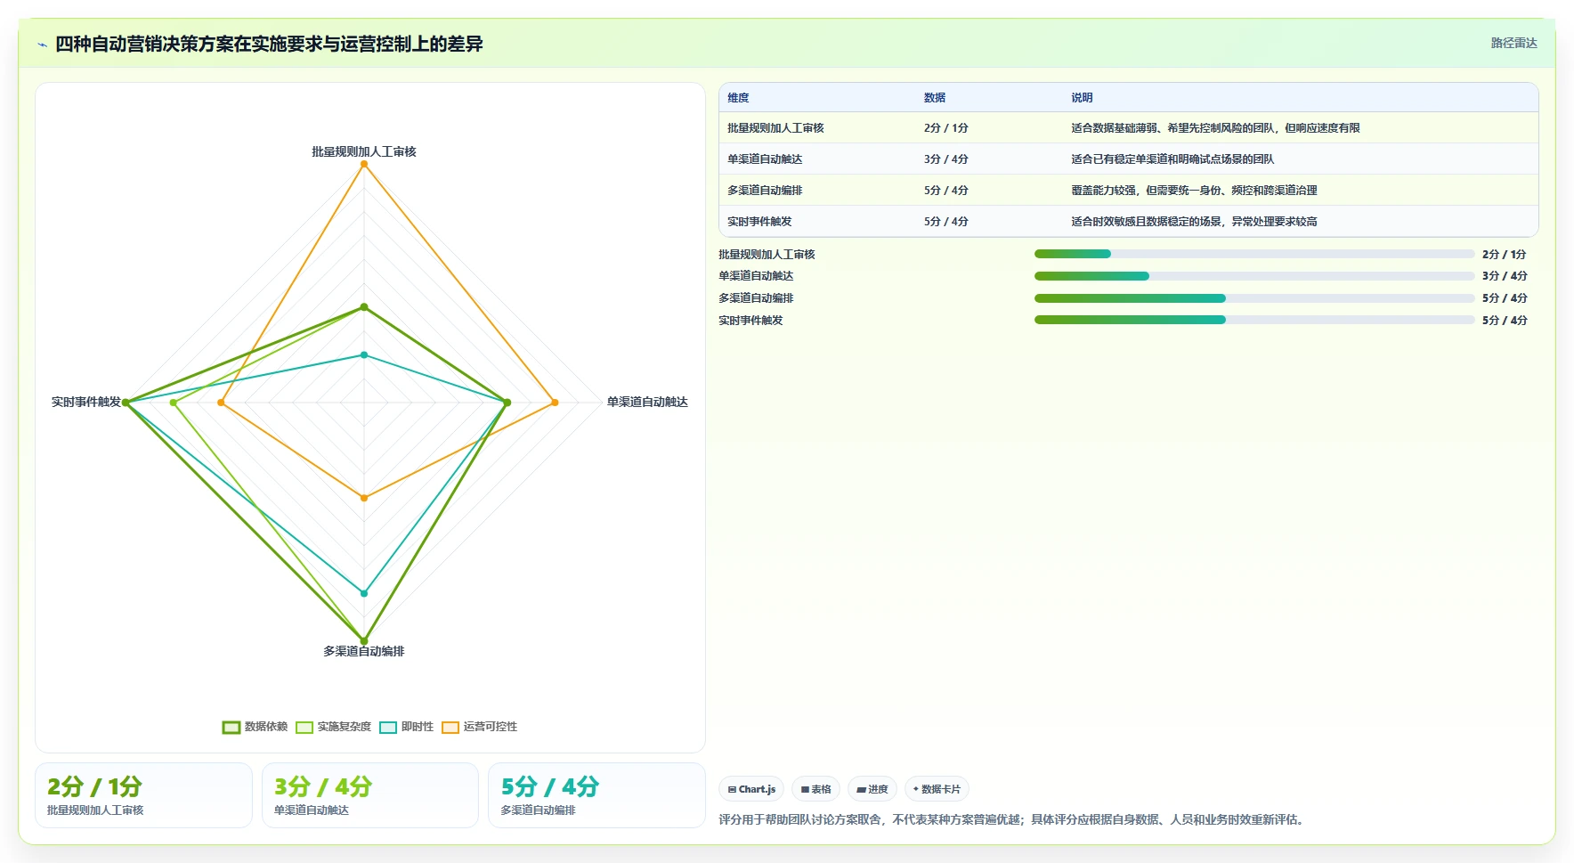1574x863 pixels.
Task: Click 5分 / 4分 in table's 实时事件触发 row
Action: 945,222
